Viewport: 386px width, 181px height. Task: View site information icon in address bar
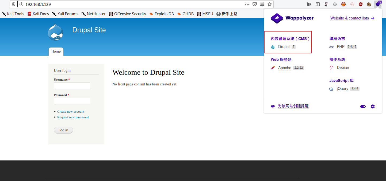[21, 4]
